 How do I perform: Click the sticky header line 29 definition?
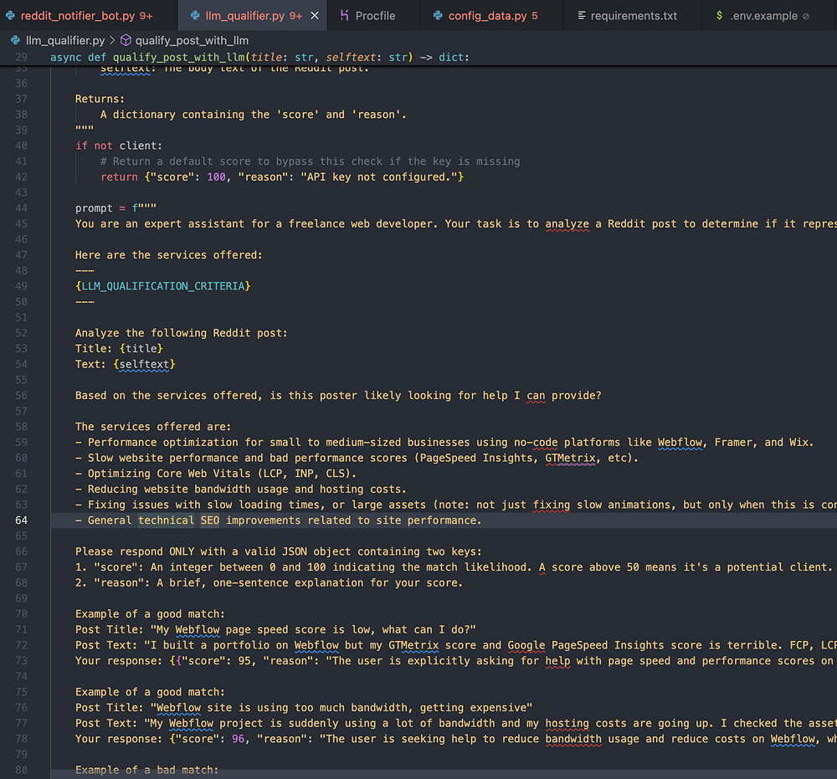point(259,57)
